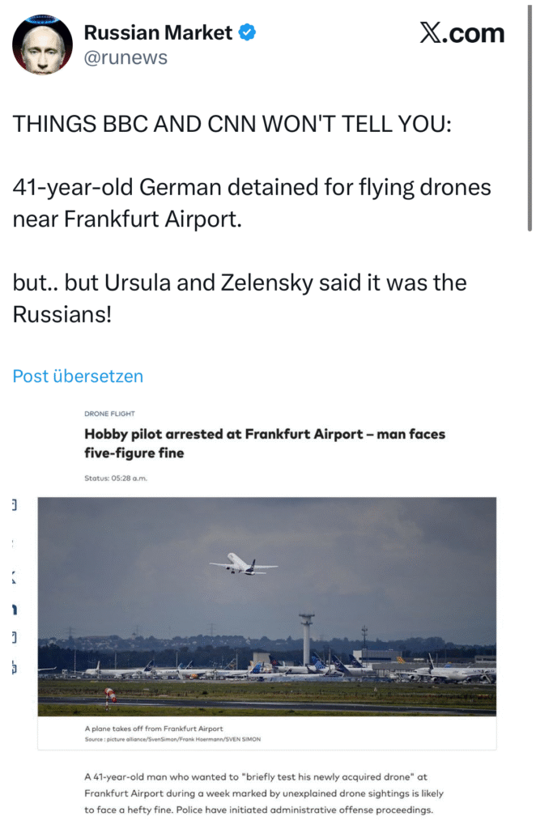Select the DRONE FLIGHT category label
The image size is (536, 829).
[109, 414]
